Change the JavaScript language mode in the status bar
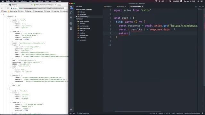 pos(180,113)
